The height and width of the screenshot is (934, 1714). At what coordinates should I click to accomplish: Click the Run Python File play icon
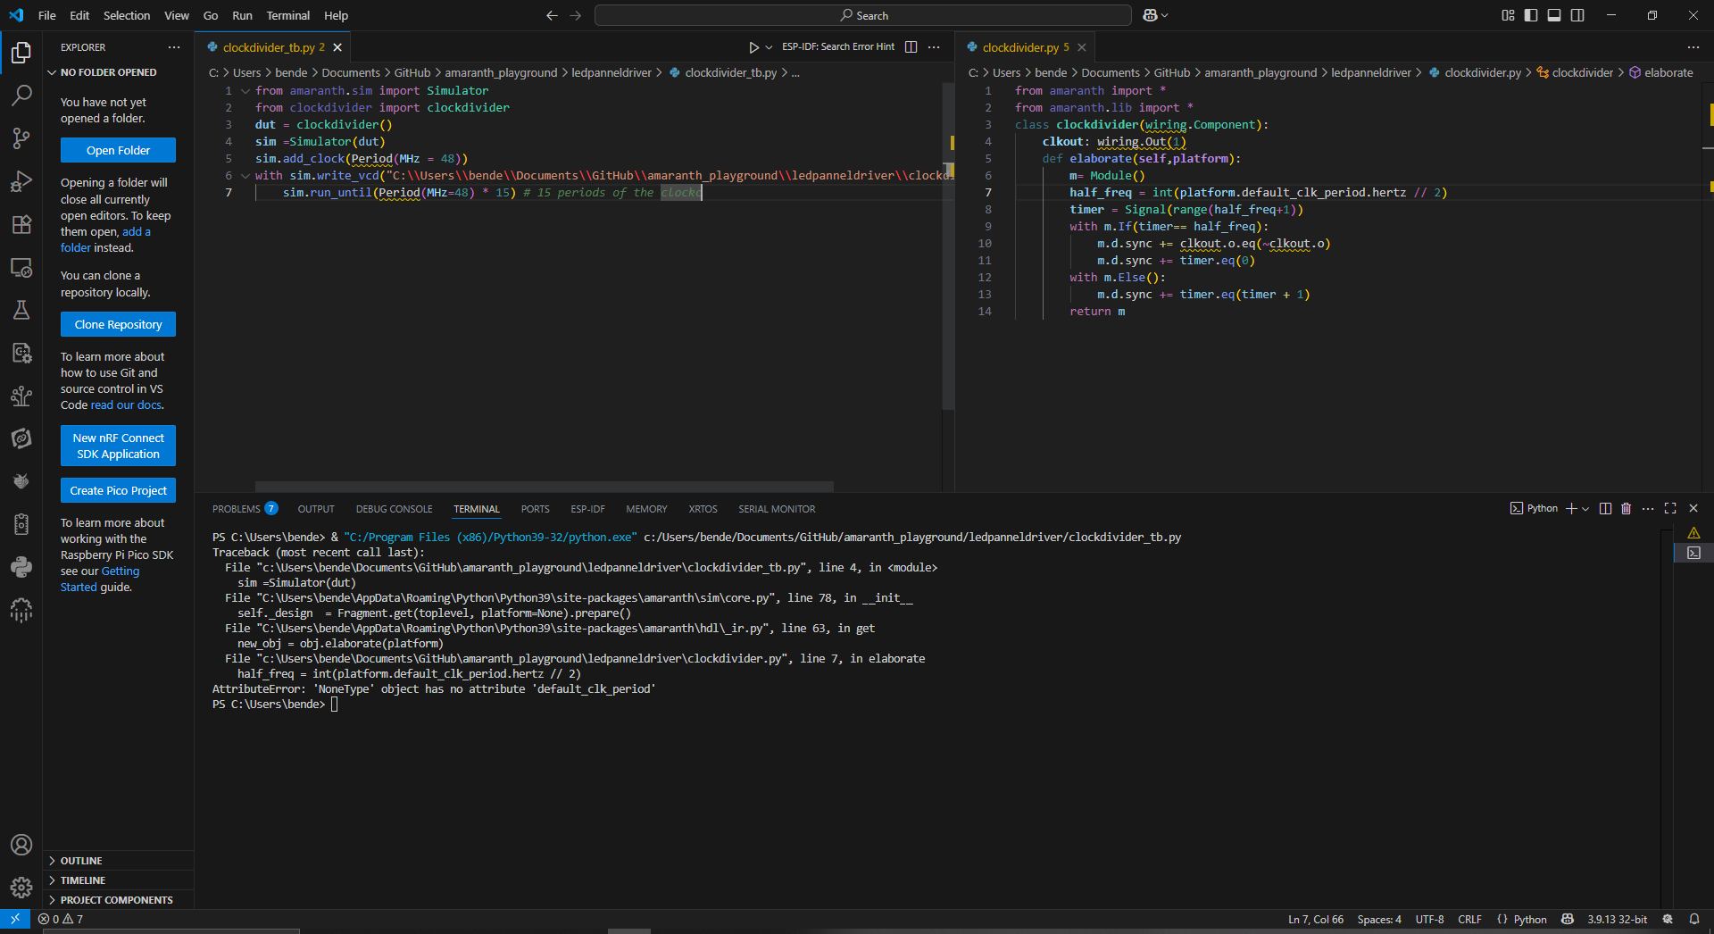click(x=753, y=47)
